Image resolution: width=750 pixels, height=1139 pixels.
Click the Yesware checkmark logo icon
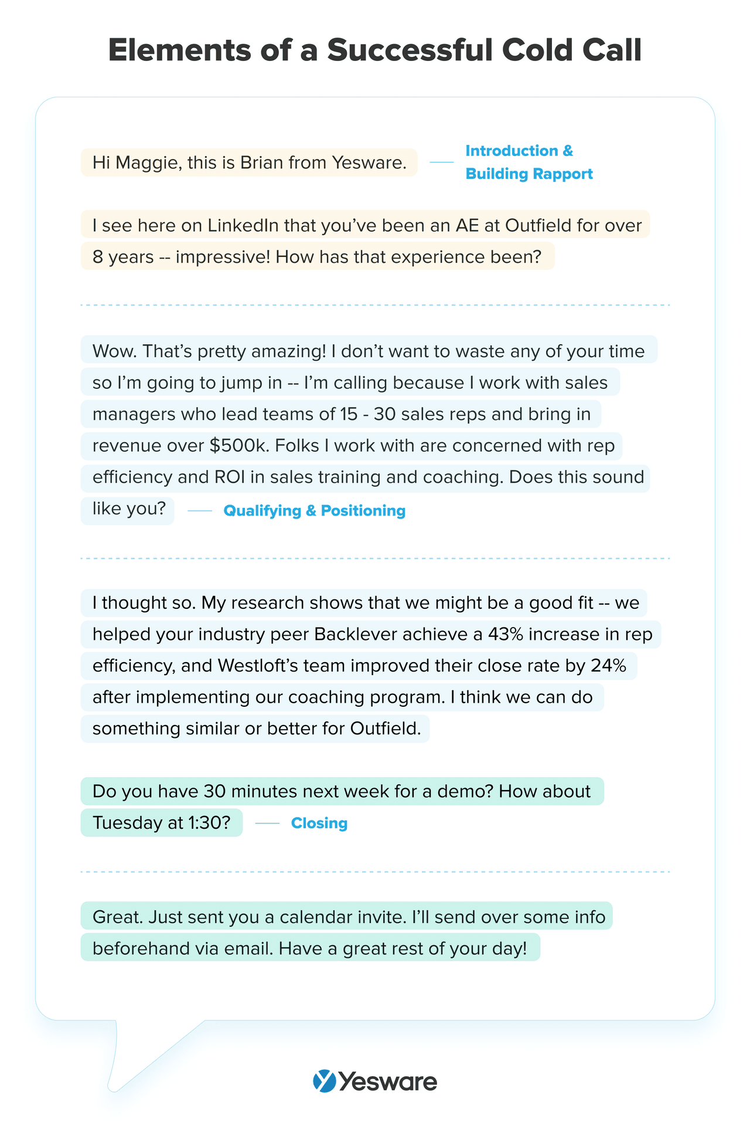(324, 1081)
